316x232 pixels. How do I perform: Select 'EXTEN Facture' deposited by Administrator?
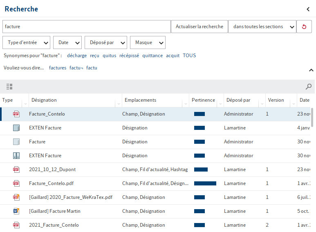point(155,156)
